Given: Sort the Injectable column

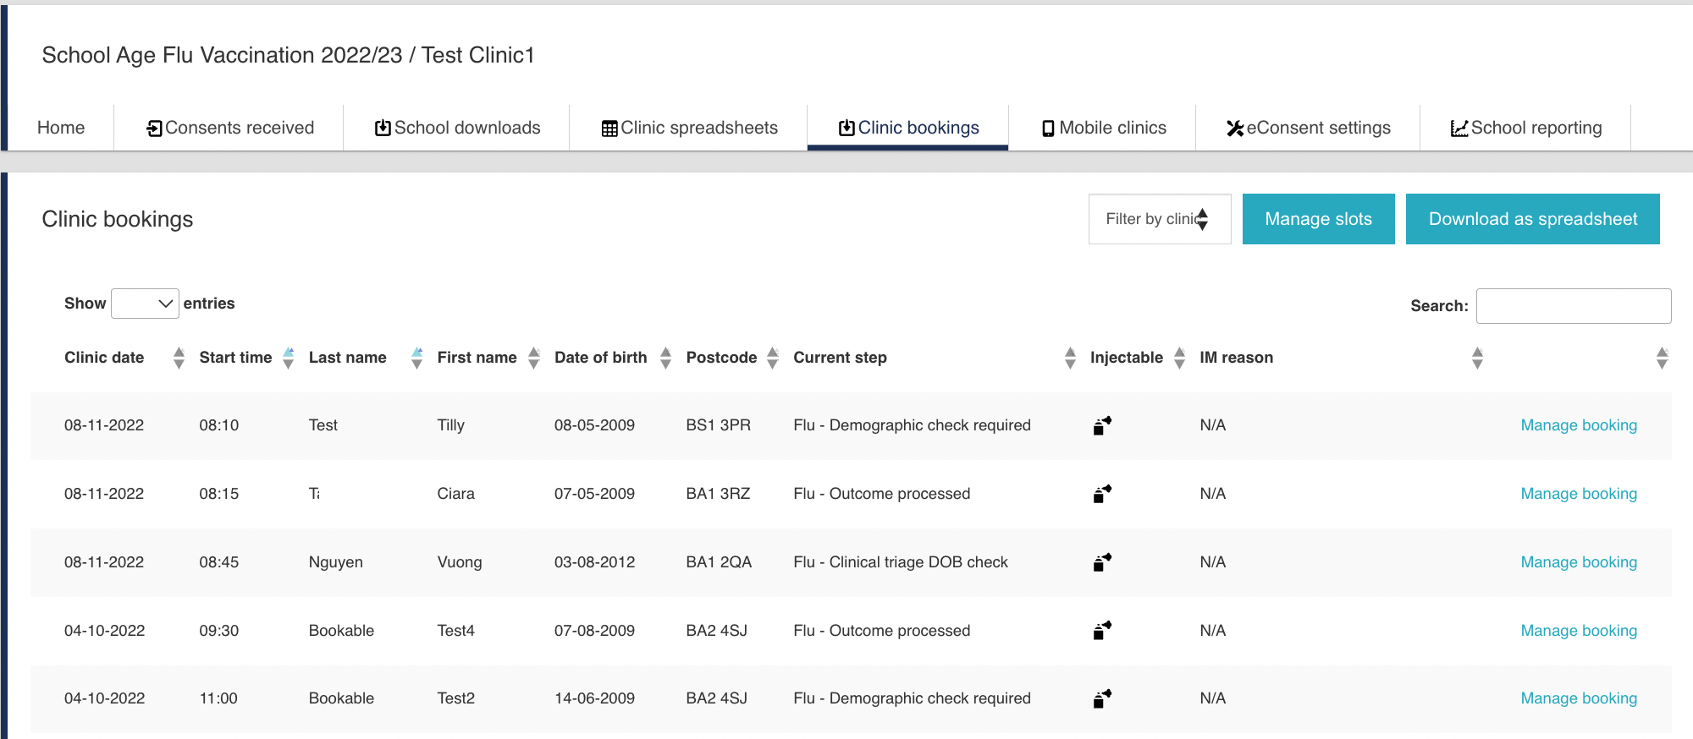Looking at the screenshot, I should pyautogui.click(x=1179, y=358).
